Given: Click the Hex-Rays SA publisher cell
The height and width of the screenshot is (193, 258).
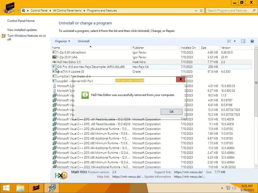Looking at the screenshot, I should 141,67.
